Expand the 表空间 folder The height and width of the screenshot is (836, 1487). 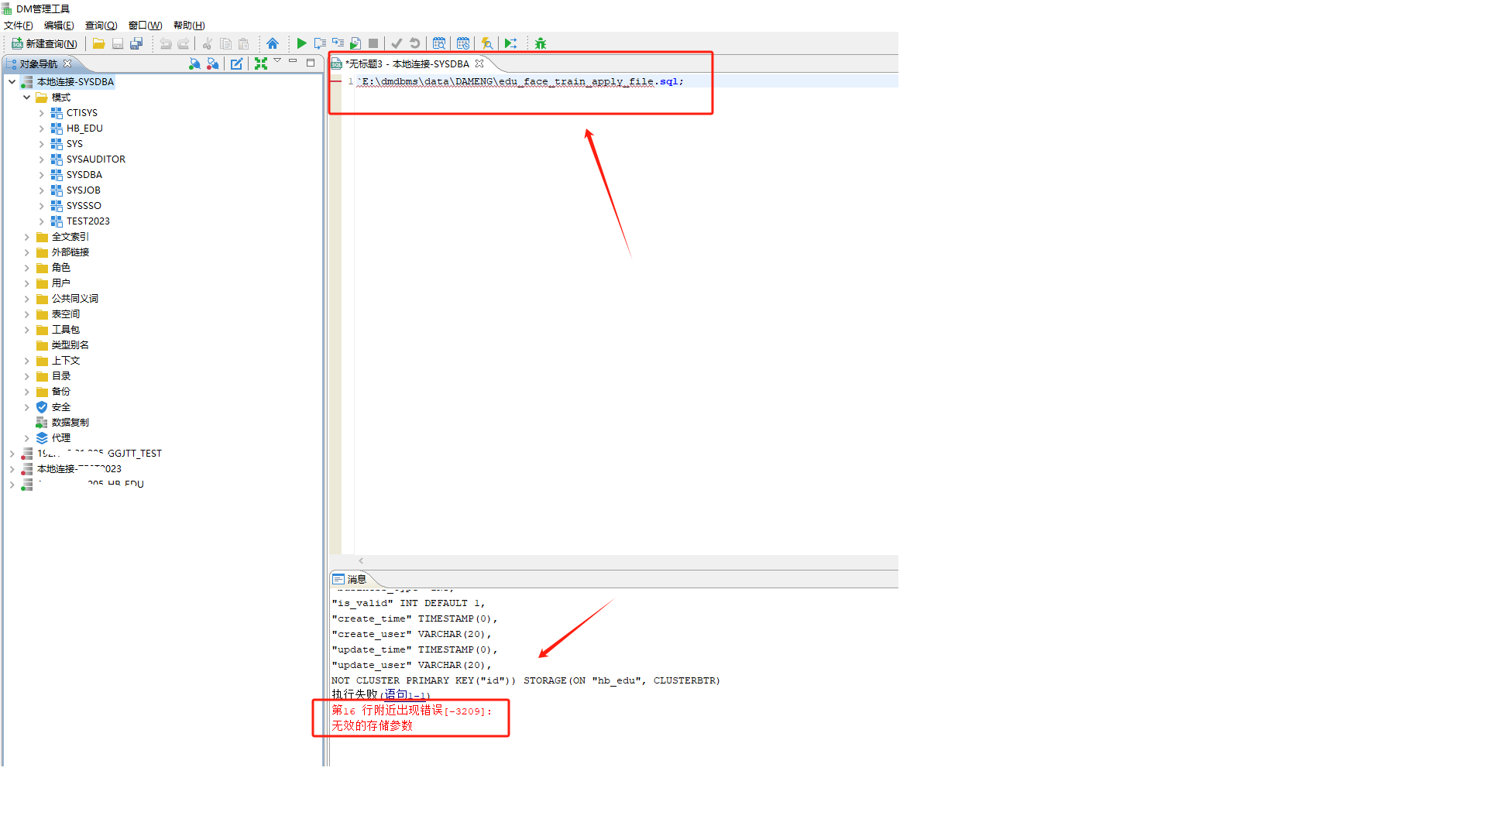[27, 314]
